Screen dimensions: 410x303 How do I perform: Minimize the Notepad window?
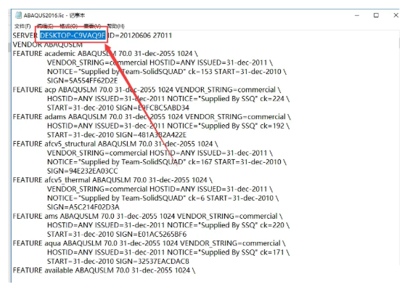pyautogui.click(x=356, y=15)
